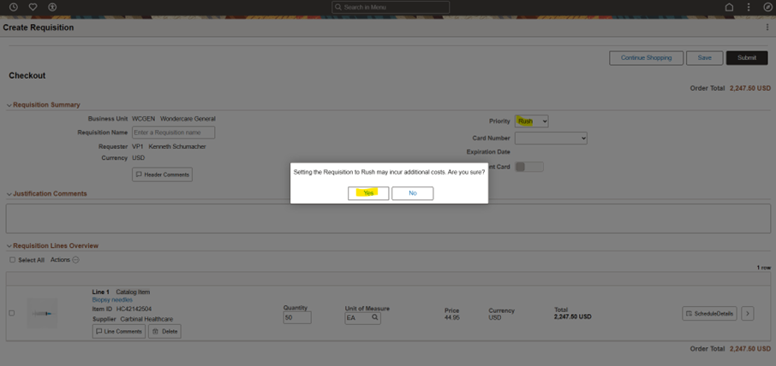Open ScheduleDetails for Line 1
Viewport: 776px width, 366px height.
[709, 313]
